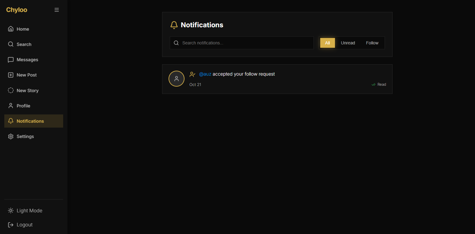Select Notifications label in sidebar
The height and width of the screenshot is (234, 475).
(x=30, y=121)
